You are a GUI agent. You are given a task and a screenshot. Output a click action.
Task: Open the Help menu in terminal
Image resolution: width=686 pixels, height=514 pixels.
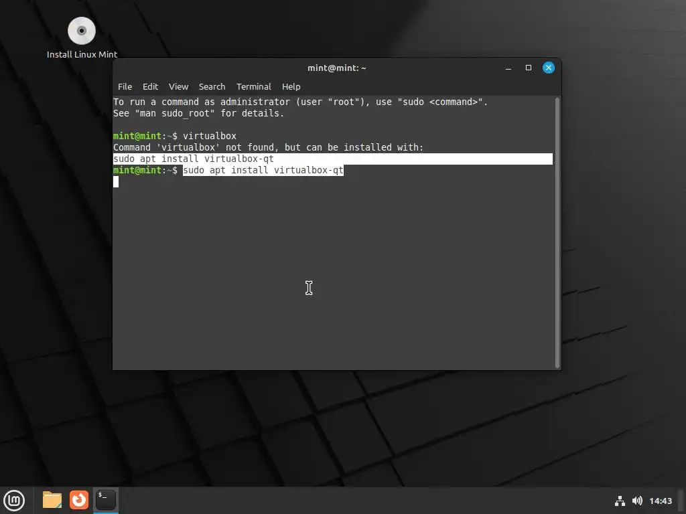tap(291, 86)
